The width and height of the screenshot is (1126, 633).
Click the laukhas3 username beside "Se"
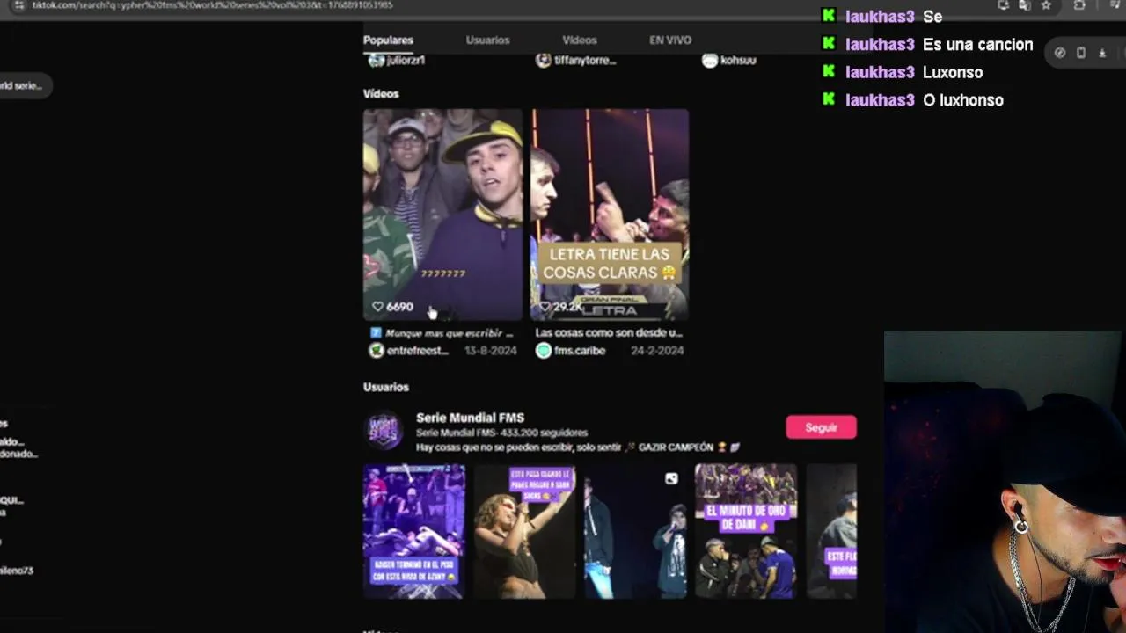pos(880,17)
